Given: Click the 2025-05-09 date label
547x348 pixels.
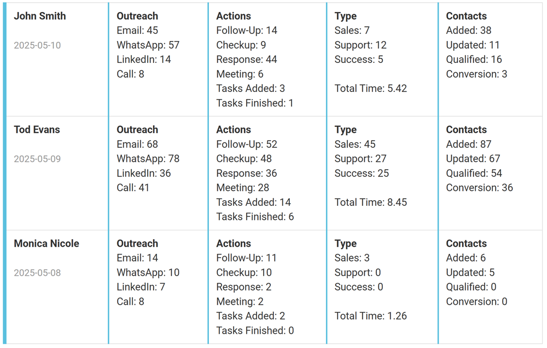Looking at the screenshot, I should [x=37, y=159].
